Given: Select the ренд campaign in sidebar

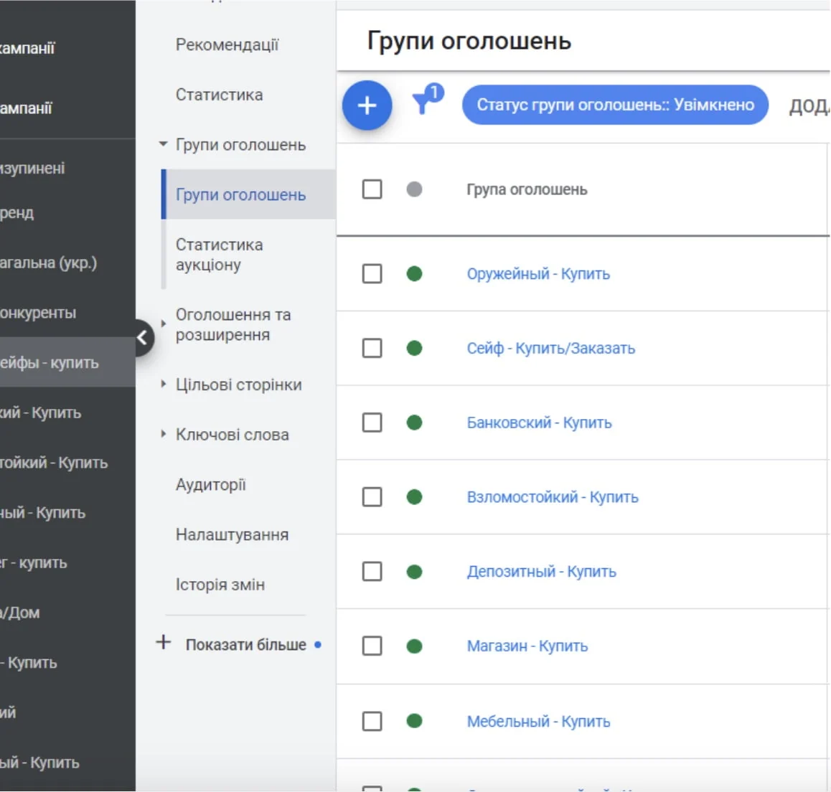Looking at the screenshot, I should tap(17, 213).
